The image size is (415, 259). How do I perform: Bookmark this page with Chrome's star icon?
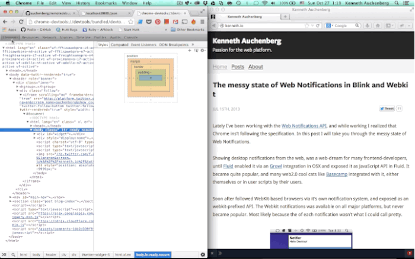click(131, 22)
